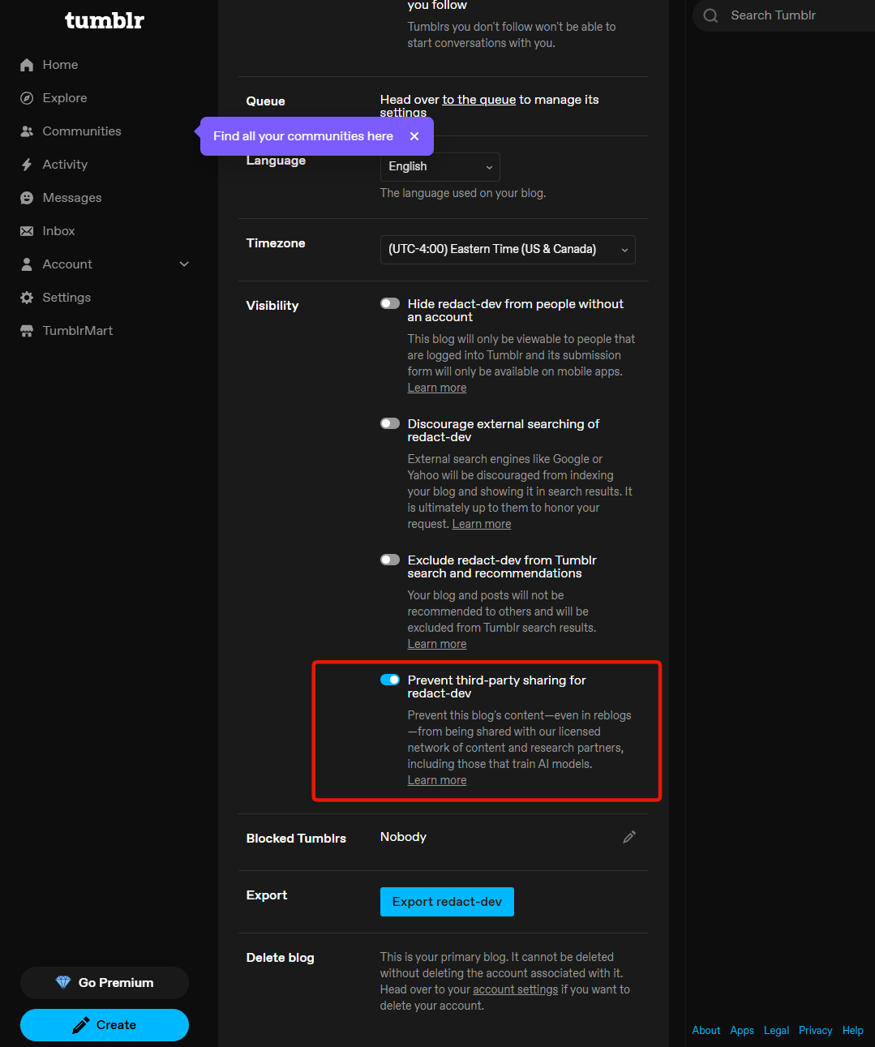Expand the Account menu chevron
Screen dimensions: 875x1047
pos(184,264)
